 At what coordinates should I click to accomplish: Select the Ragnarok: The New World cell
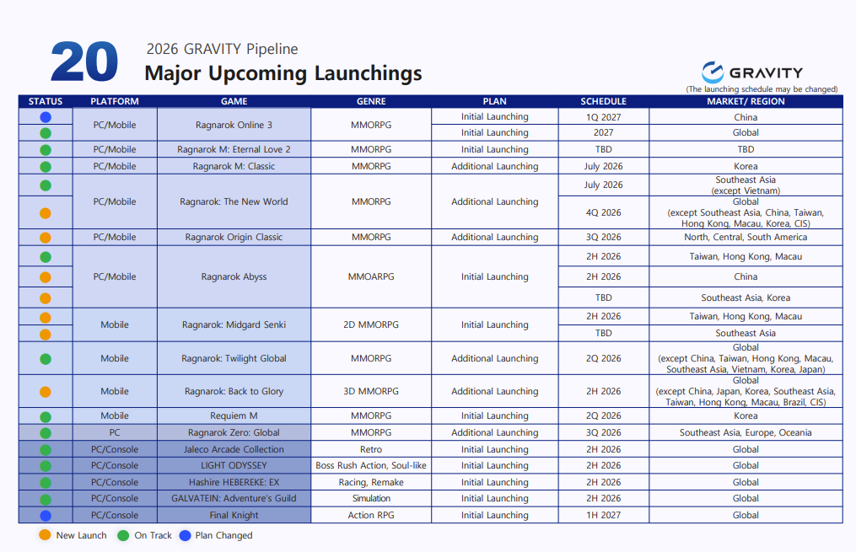click(234, 201)
